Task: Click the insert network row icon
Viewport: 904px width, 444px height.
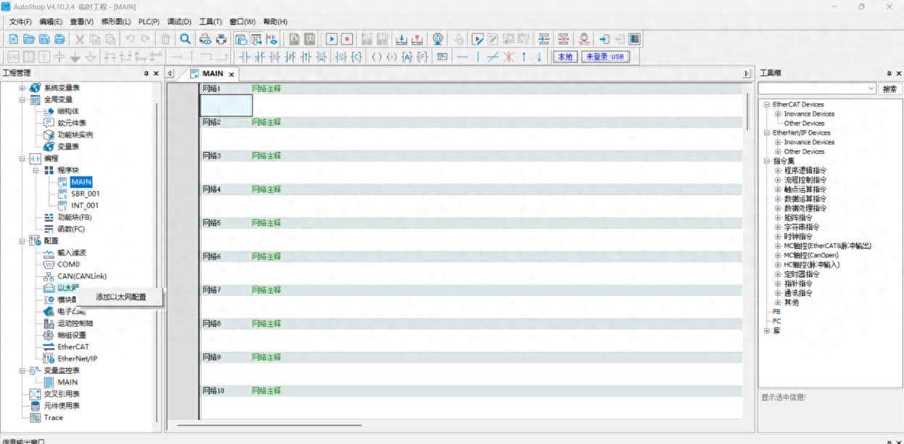Action: pyautogui.click(x=543, y=39)
